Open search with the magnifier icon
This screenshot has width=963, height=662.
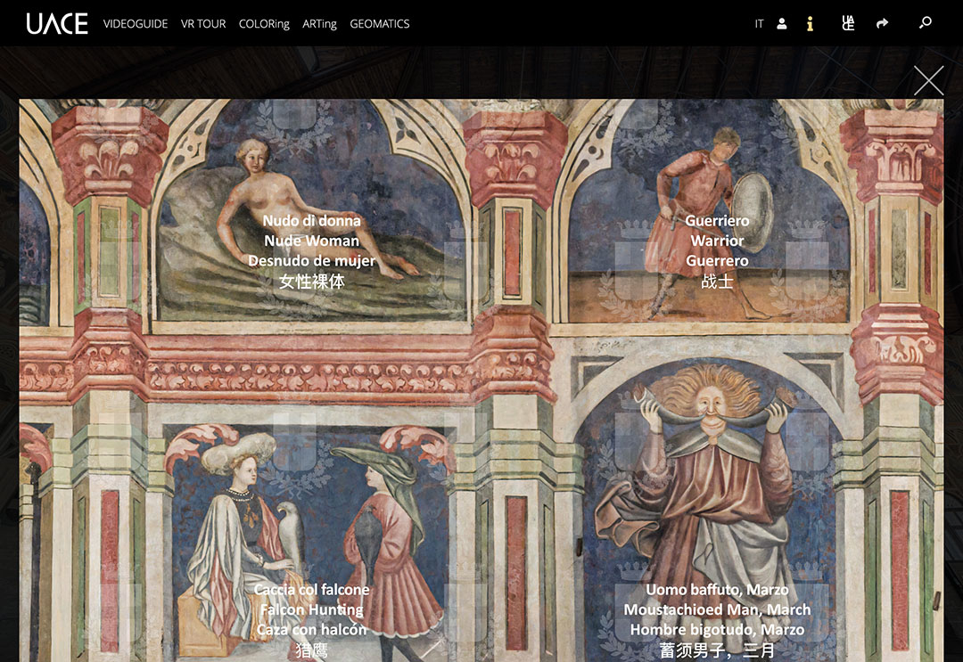point(925,23)
